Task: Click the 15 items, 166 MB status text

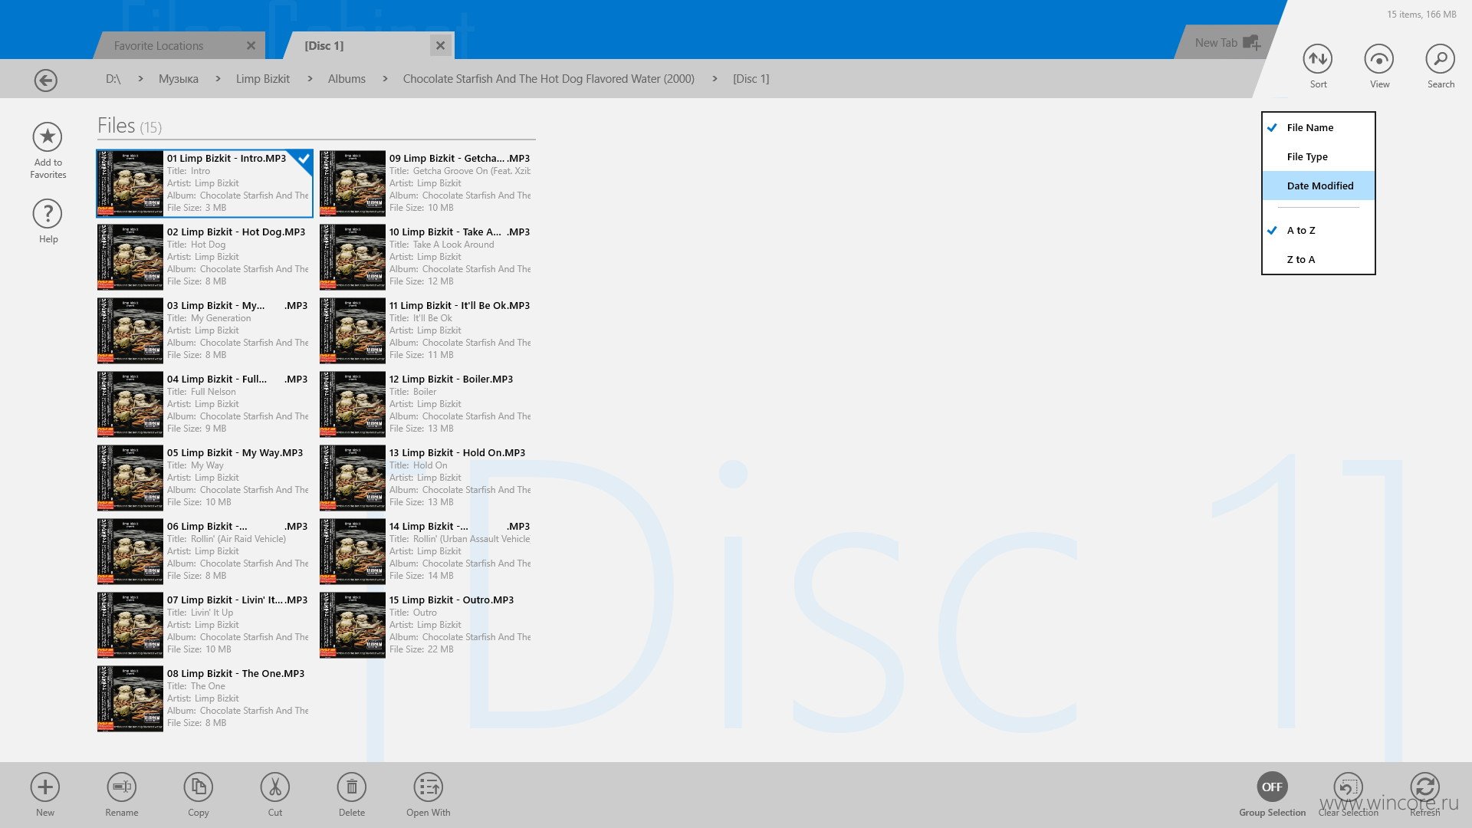Action: 1421,15
